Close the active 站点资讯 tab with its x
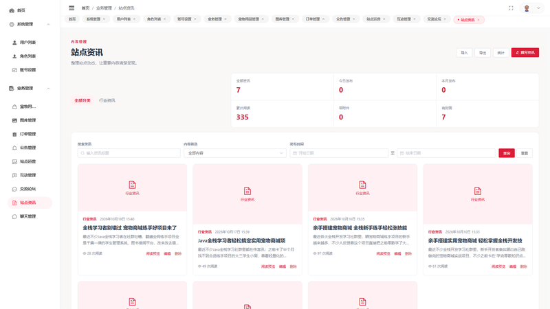550x309 pixels. 478,20
